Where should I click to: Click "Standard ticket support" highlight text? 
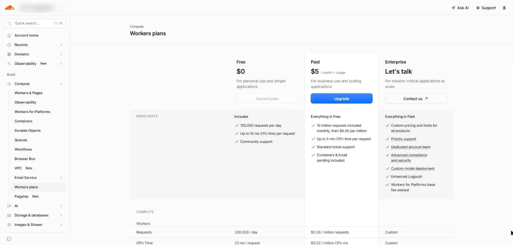[336, 147]
